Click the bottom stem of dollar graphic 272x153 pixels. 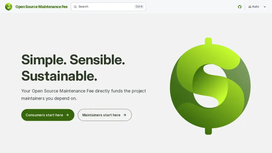(208, 131)
